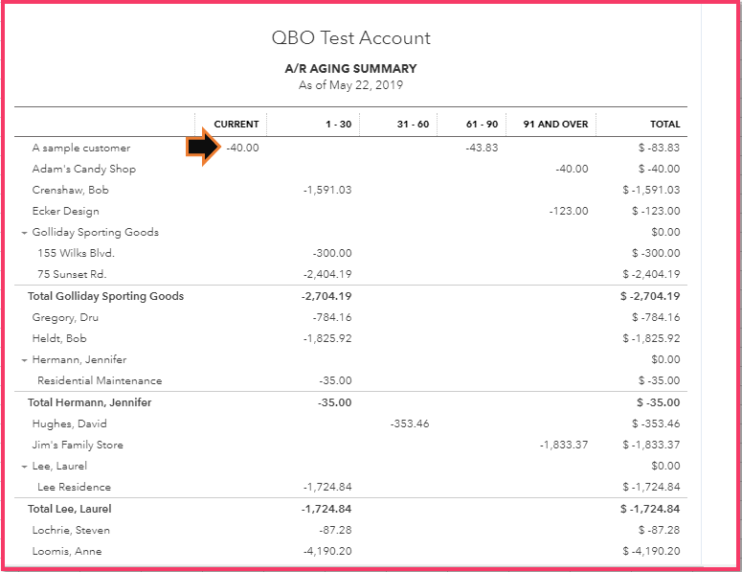The width and height of the screenshot is (742, 572).
Task: Click the black arrow pointing at -40.00
Action: click(x=202, y=148)
